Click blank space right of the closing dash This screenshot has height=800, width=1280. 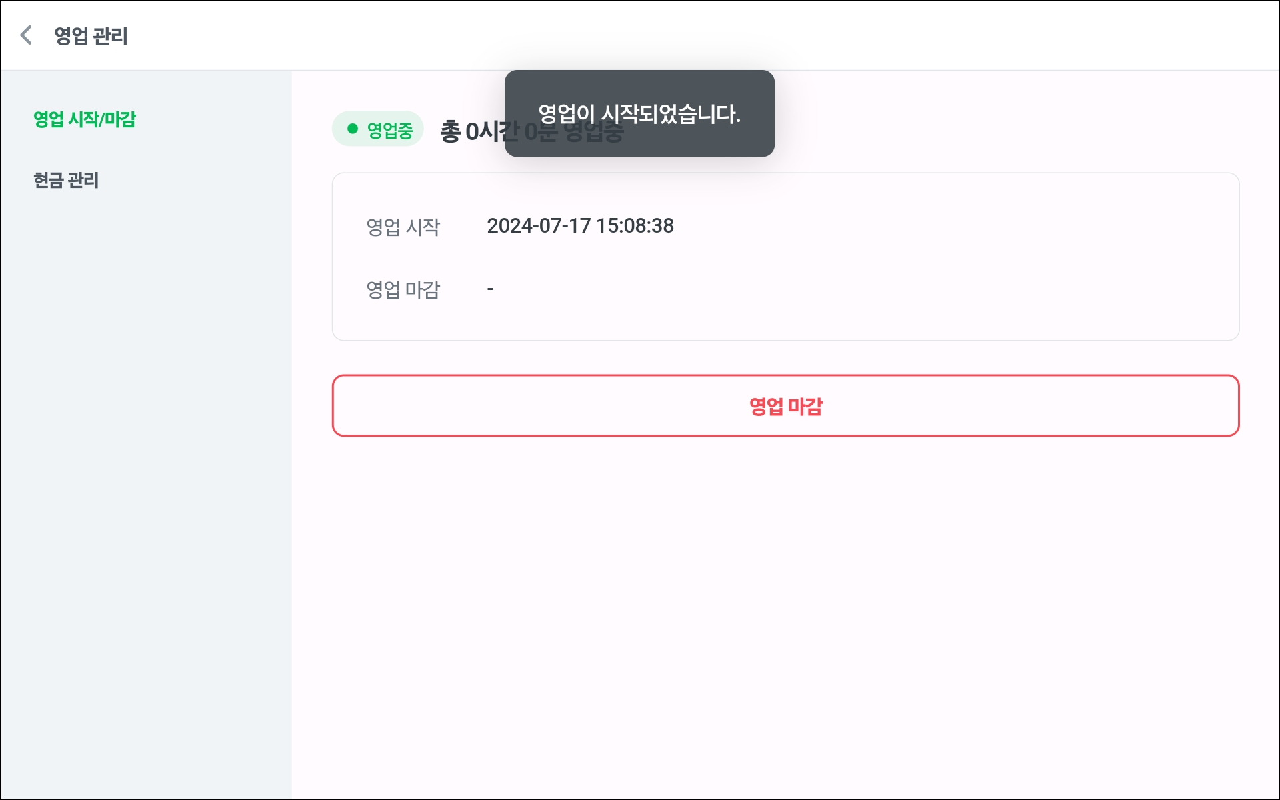867,289
